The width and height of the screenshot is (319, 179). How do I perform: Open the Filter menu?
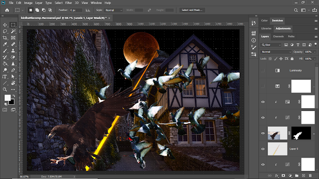[x=69, y=3]
